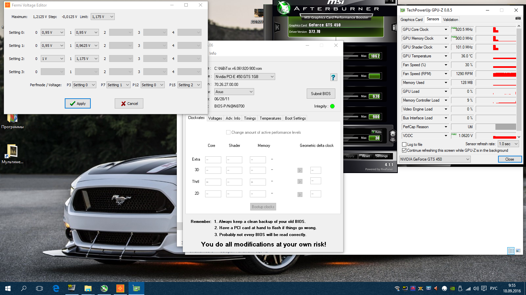Viewport: 526px width, 295px height.
Task: Open the Limit voltage dropdown
Action: click(x=103, y=17)
